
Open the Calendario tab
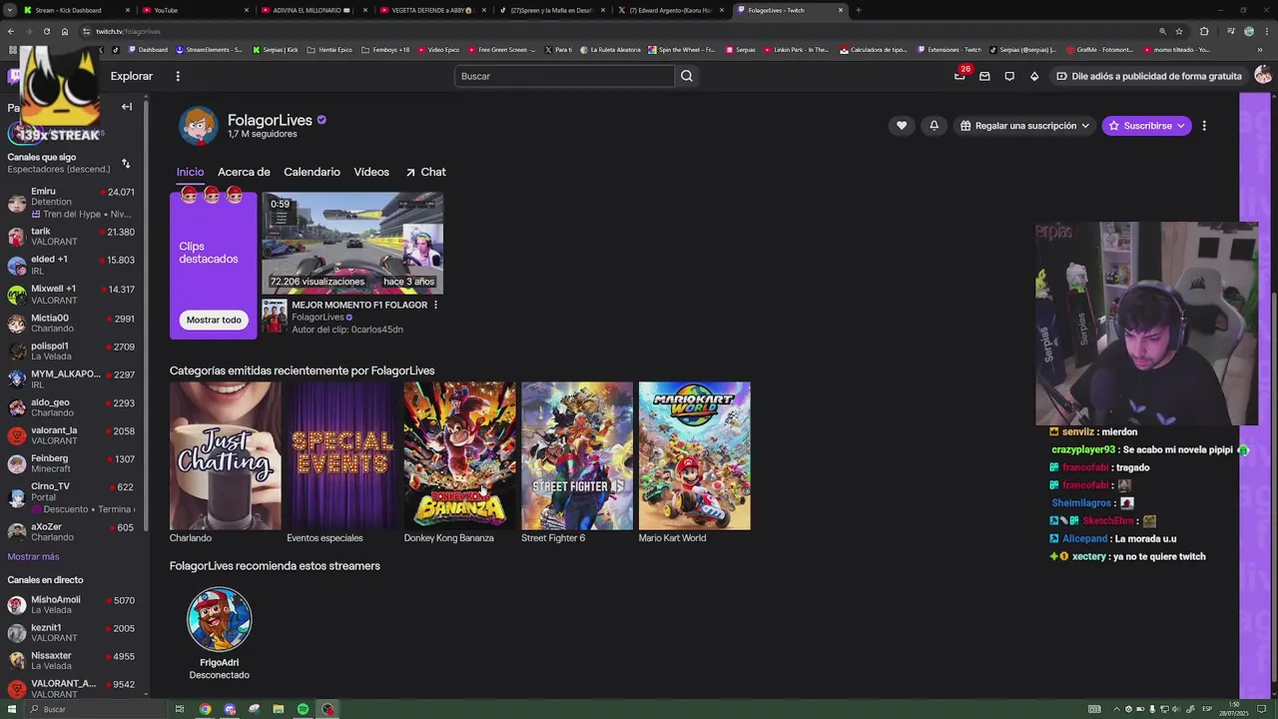312,172
